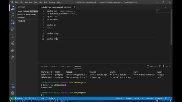Click the '{.}: 1039' status bar item
The image size is (182, 102).
click(41, 98)
